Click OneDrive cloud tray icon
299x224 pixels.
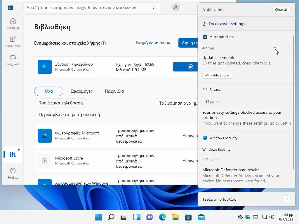tap(240, 217)
